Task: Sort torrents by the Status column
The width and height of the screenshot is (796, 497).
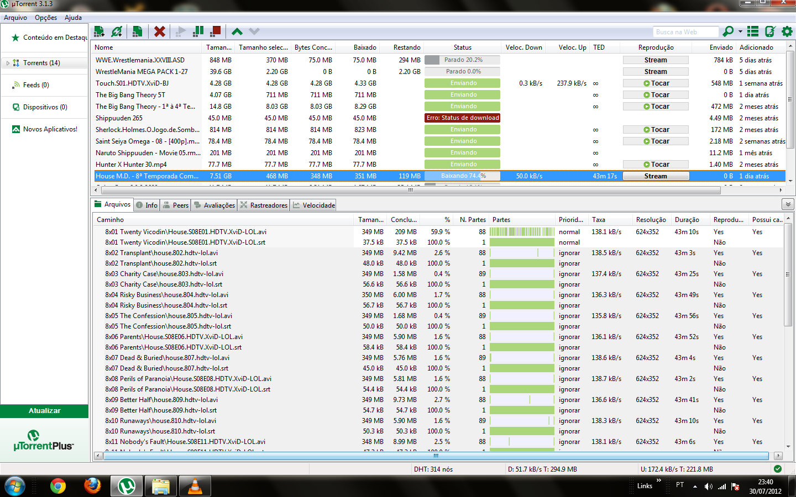Action: [463, 47]
